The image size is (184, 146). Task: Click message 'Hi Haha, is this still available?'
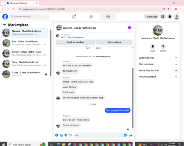77,66
